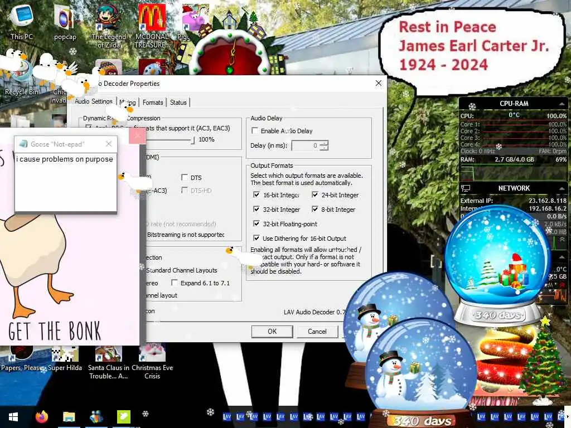Click the RAM usage 2.7 GB/4.0 GB text
This screenshot has width=571, height=428.
click(514, 159)
